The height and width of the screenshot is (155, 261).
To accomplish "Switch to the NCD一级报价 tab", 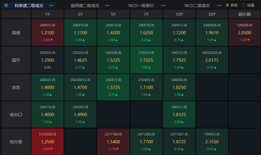I will tap(141, 5).
